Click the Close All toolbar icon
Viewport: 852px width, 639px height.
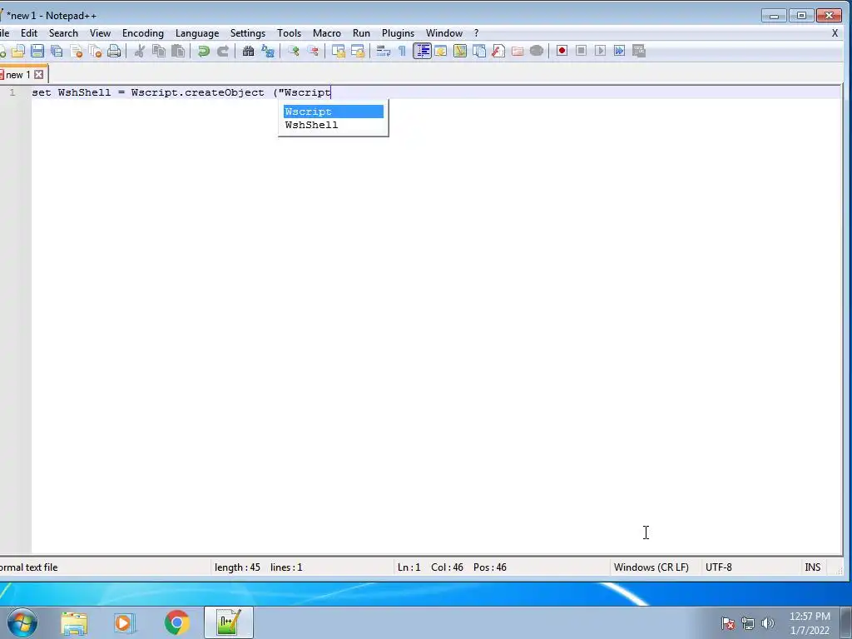point(95,51)
